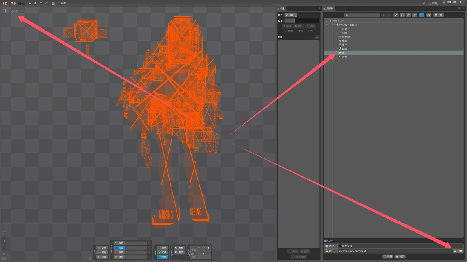This screenshot has height=262, width=467.
Task: Toggle lock icon beside 缩放 row
Action: pyautogui.click(x=149, y=252)
